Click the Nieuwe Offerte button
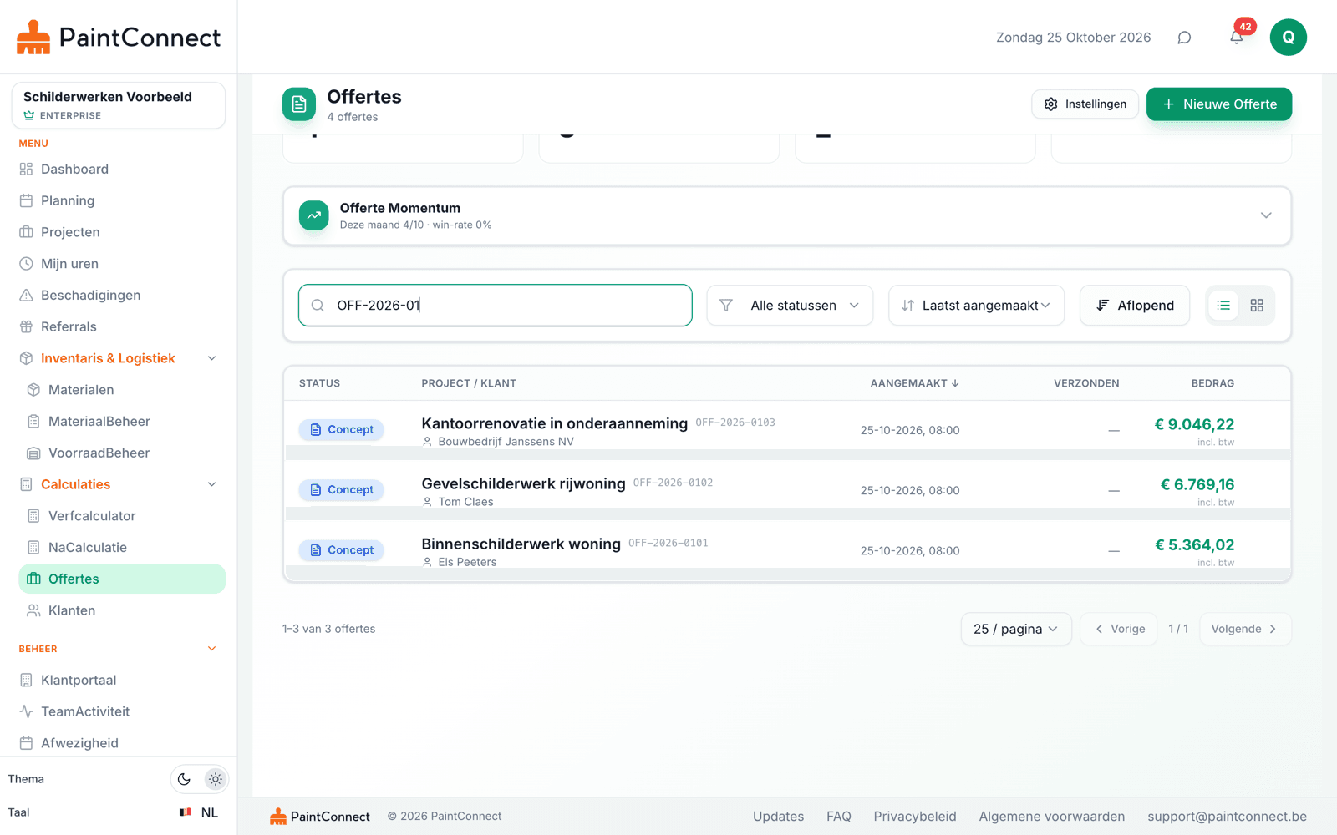This screenshot has height=835, width=1337. point(1219,104)
